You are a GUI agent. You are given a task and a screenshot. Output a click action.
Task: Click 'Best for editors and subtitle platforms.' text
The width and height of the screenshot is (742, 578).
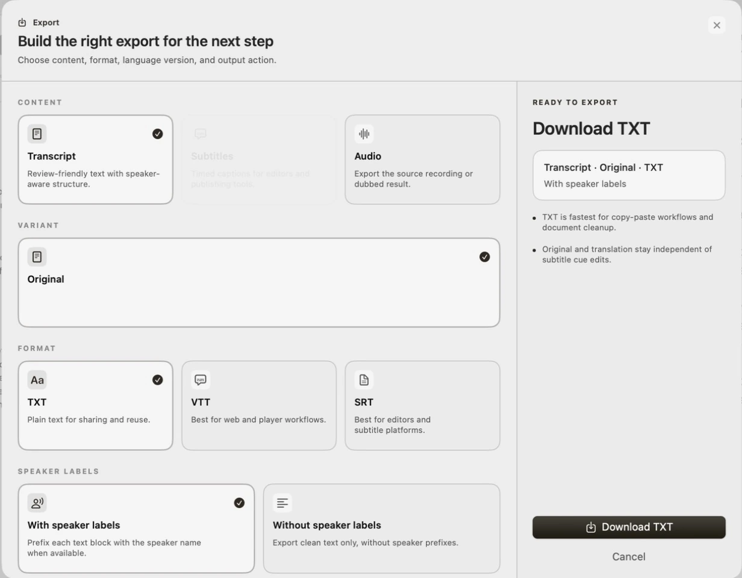[x=393, y=425]
